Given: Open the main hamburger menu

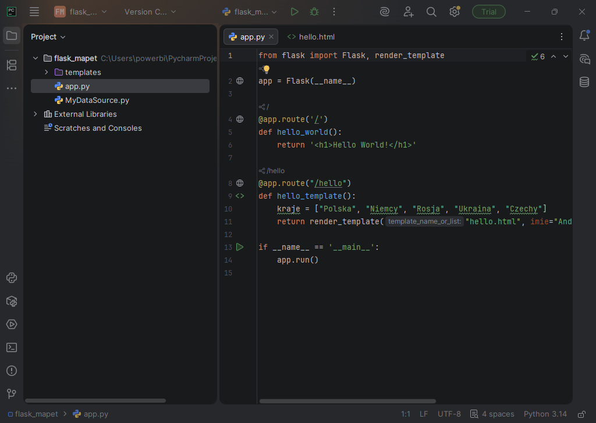Looking at the screenshot, I should pyautogui.click(x=34, y=12).
